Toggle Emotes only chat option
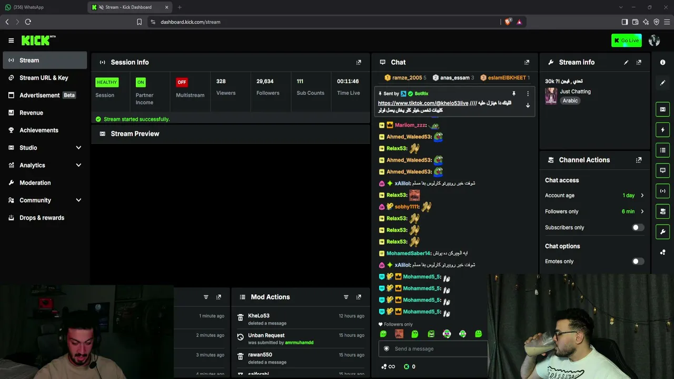674x379 pixels. tap(638, 261)
